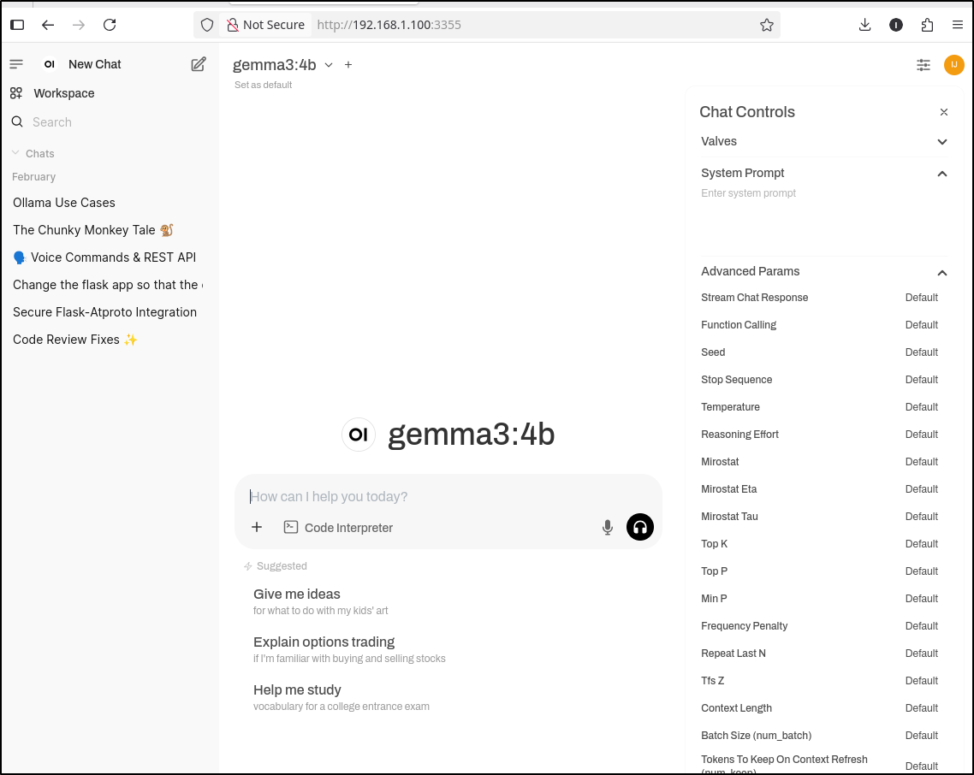Toggle Tfs Z Default value

tap(922, 680)
